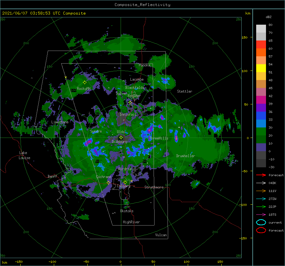This screenshot has width=285, height=266.
Task: Click the RedDeer city label
Action: [x=134, y=96]
